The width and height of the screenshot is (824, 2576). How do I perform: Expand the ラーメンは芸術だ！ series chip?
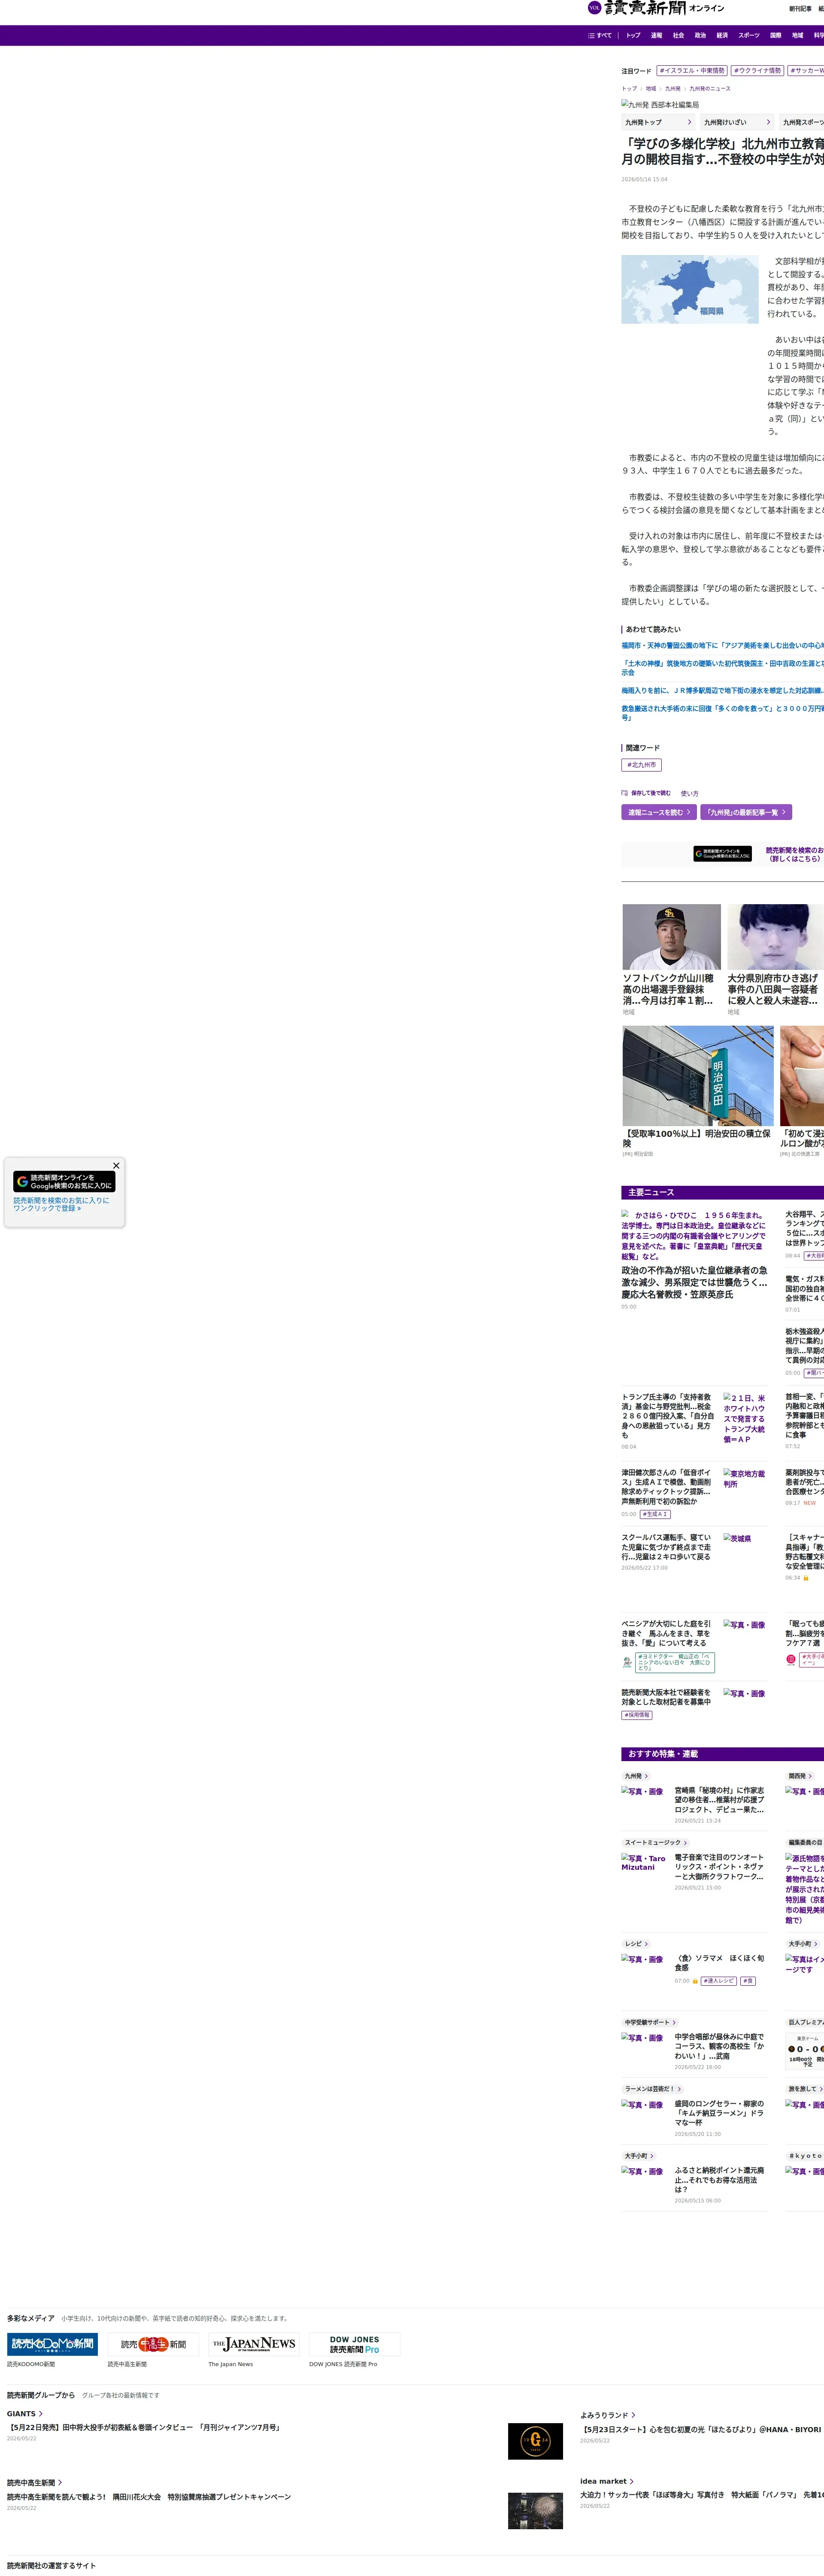653,2089
